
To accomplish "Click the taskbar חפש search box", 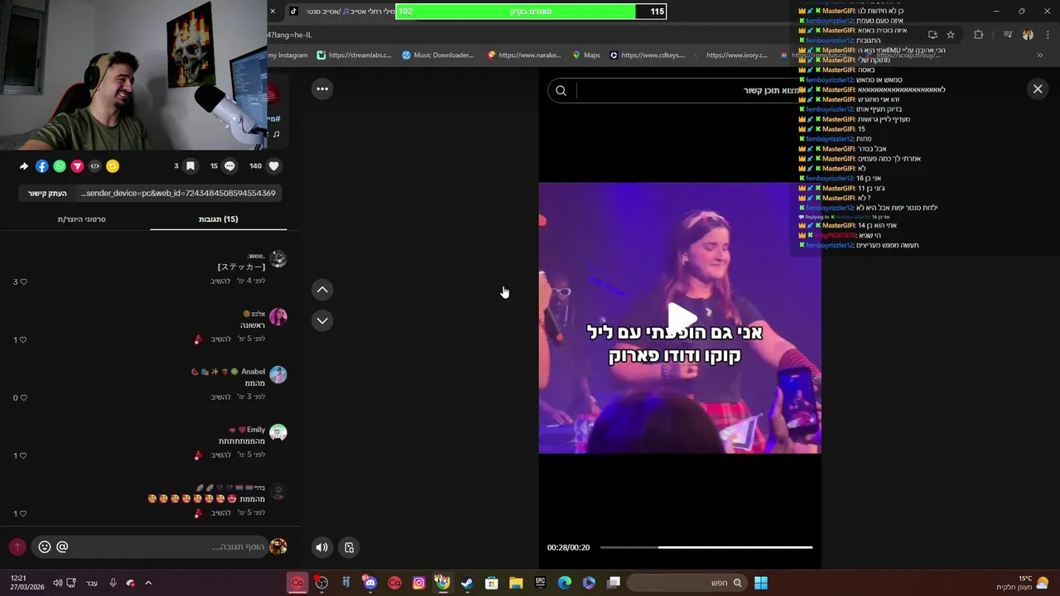I will [x=687, y=583].
